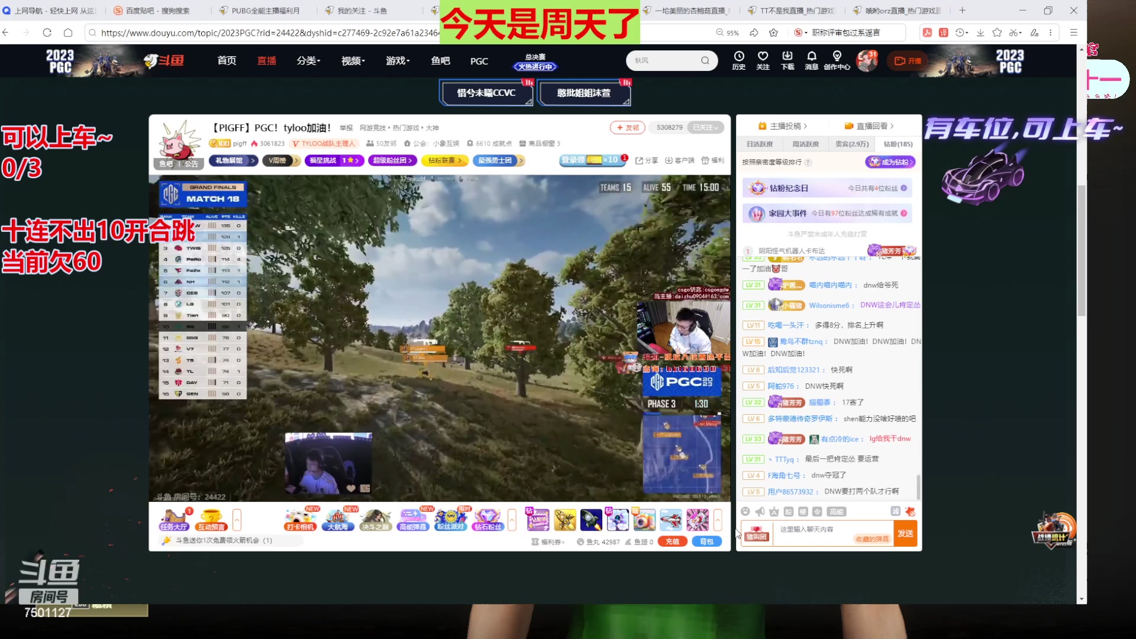This screenshot has height=639, width=1136.
Task: Click the 开播 start-streaming icon
Action: tap(907, 60)
